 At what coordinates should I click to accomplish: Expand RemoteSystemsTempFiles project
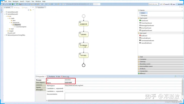(5, 35)
